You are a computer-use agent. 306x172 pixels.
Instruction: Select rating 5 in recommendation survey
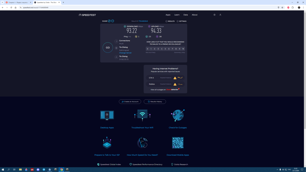165,49
